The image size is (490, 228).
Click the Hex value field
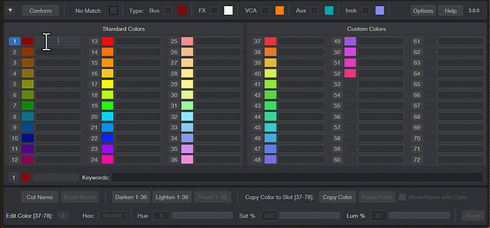pos(113,216)
